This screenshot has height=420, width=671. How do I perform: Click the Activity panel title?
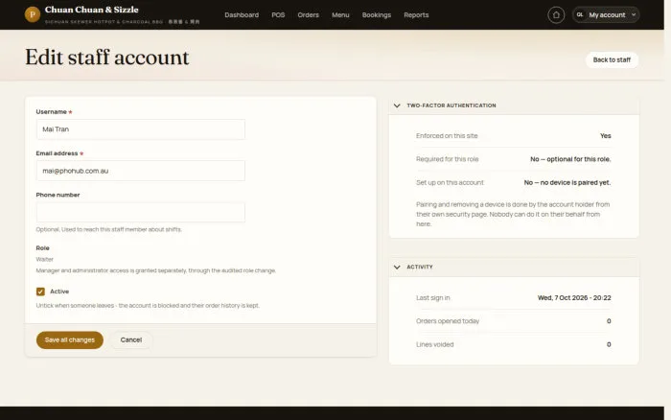pos(420,267)
